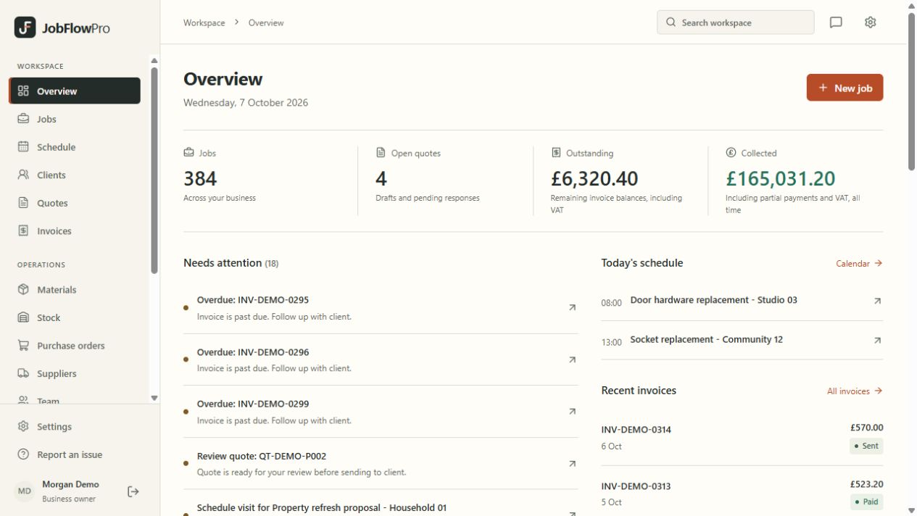Follow the Calendar link
The height and width of the screenshot is (516, 917).
click(859, 264)
